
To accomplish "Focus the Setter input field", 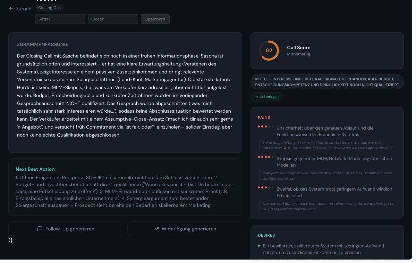I will point(60,19).
